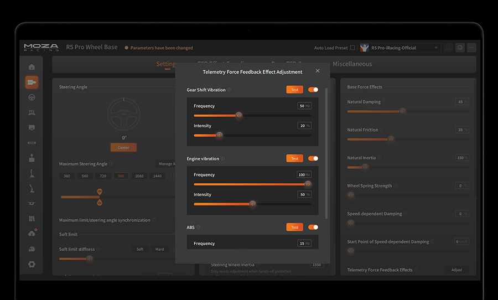The image size is (498, 300).
Task: Click the Natural Damping 45 % value field
Action: coord(462,102)
